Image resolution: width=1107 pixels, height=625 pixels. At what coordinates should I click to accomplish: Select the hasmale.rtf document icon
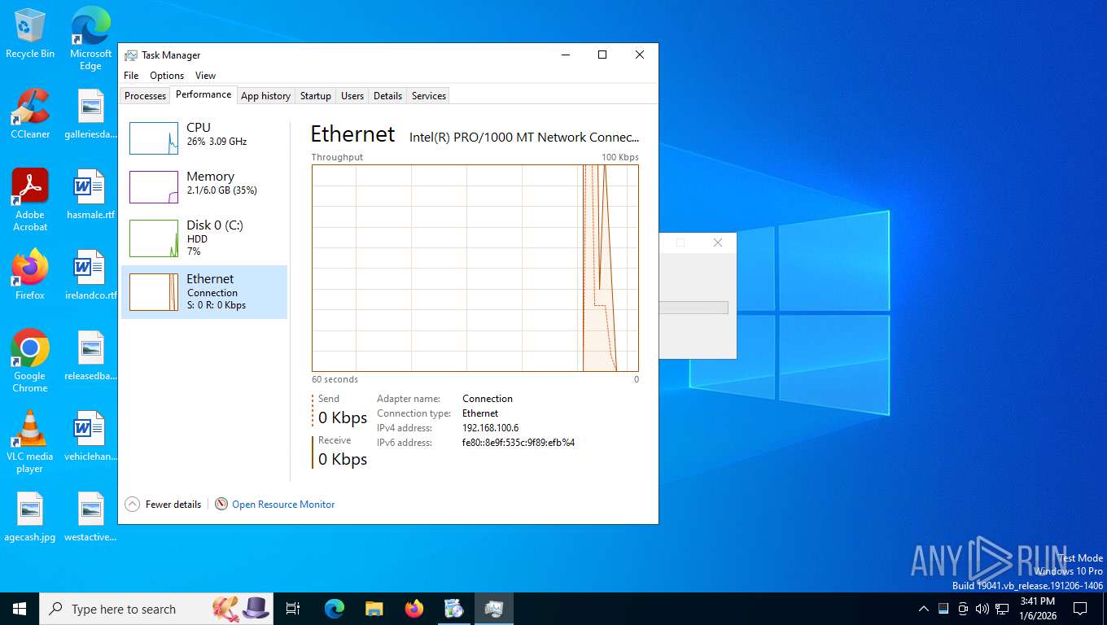pos(90,194)
